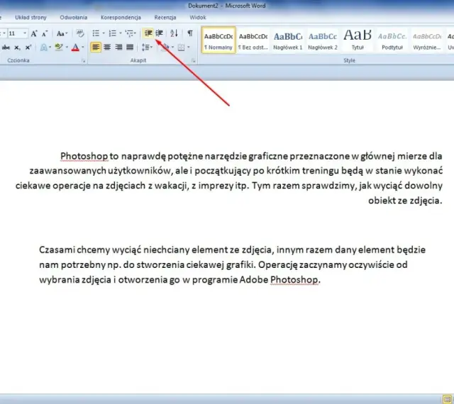Apply the Wyróżnienie style
The width and height of the screenshot is (454, 404).
coord(427,40)
